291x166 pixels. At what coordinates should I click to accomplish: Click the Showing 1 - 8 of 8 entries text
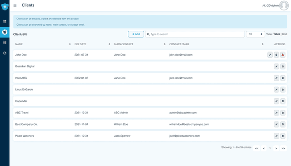pyautogui.click(x=236, y=147)
